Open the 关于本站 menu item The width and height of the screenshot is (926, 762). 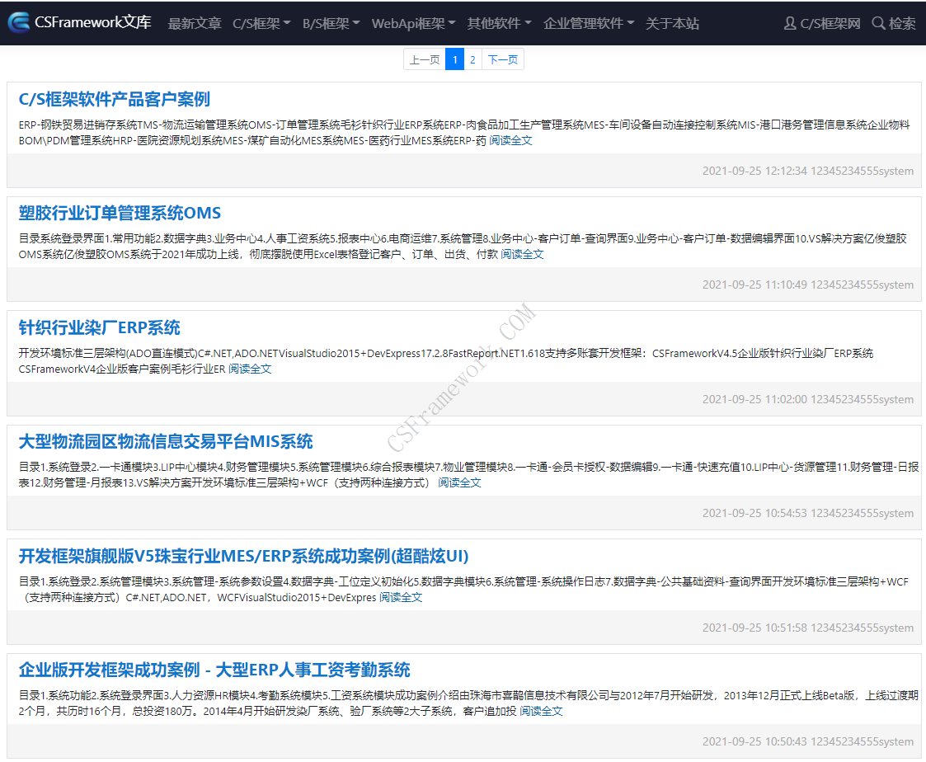coord(672,23)
